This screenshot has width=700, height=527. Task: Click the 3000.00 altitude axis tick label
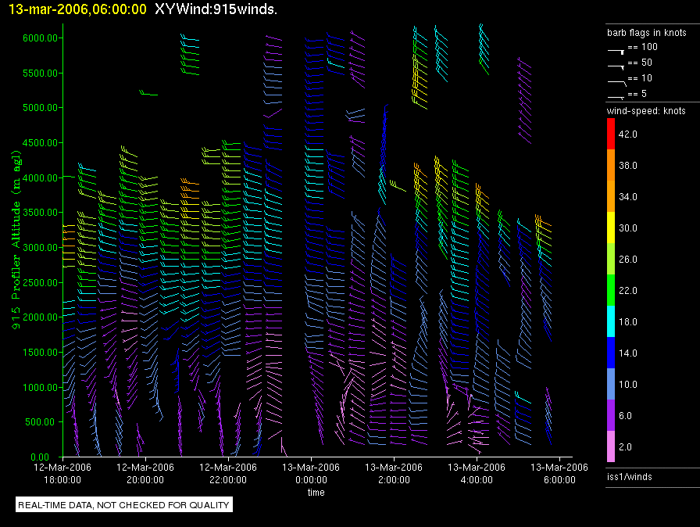(39, 247)
